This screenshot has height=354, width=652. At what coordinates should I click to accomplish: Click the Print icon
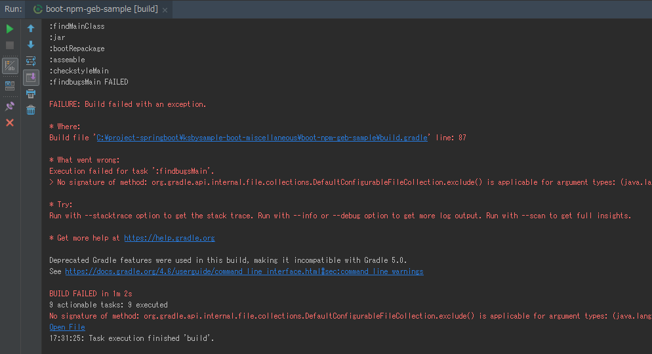coord(31,94)
